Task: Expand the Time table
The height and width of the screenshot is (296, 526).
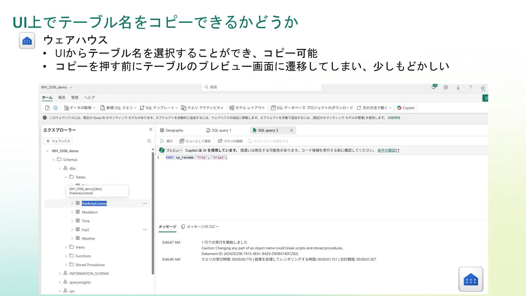Action: [72, 221]
